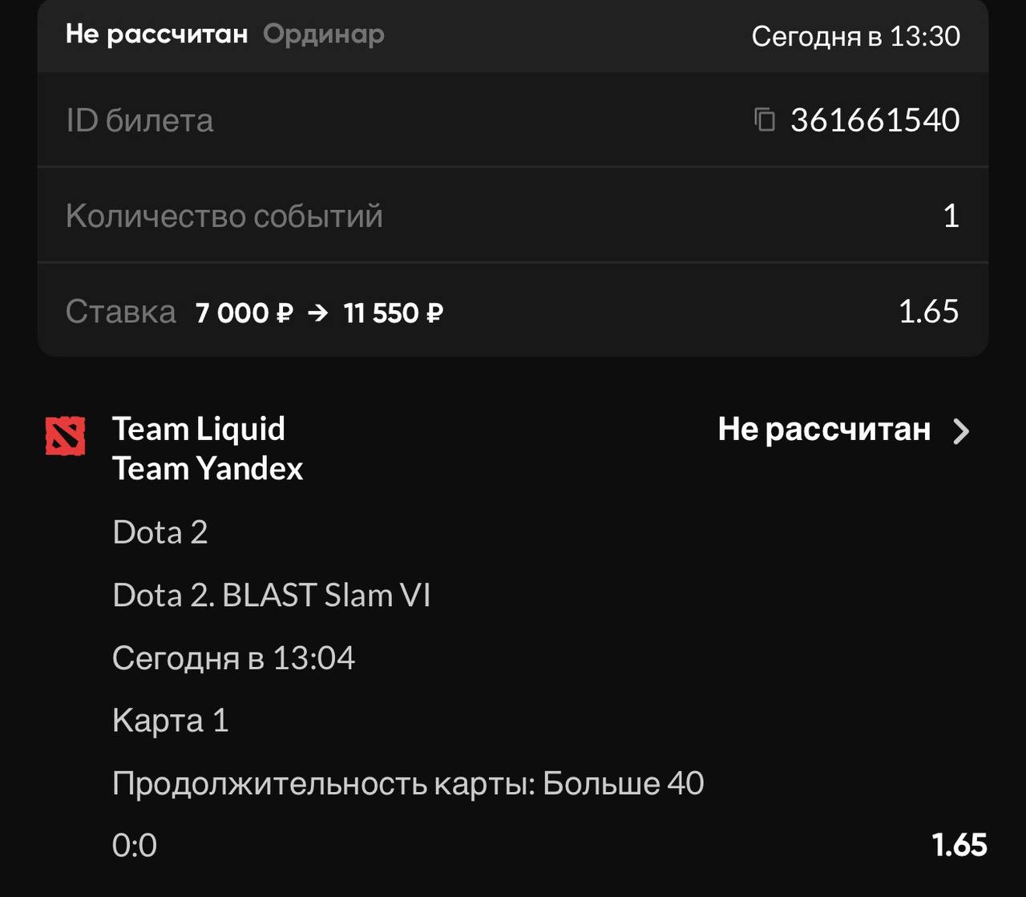
Task: Click the 'Количество событий' row label
Action: [224, 216]
